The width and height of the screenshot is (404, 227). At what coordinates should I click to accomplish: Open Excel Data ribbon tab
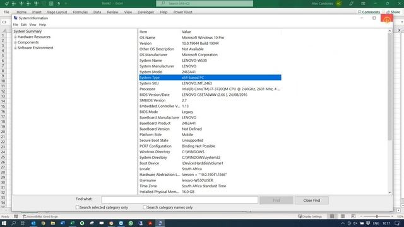(x=97, y=12)
